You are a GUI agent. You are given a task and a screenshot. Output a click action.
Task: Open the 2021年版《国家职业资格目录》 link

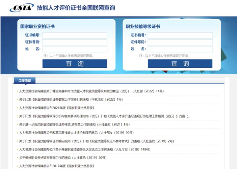coord(57,108)
